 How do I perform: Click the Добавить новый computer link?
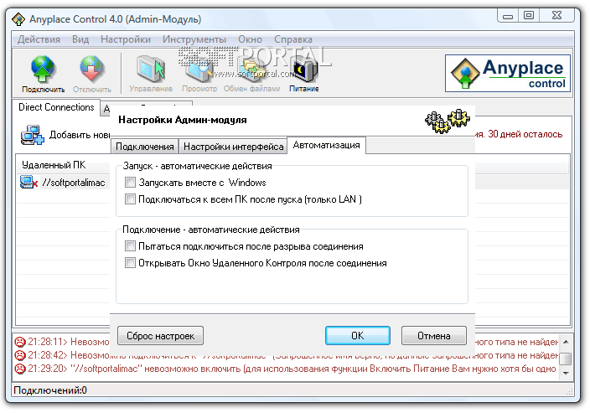point(80,135)
